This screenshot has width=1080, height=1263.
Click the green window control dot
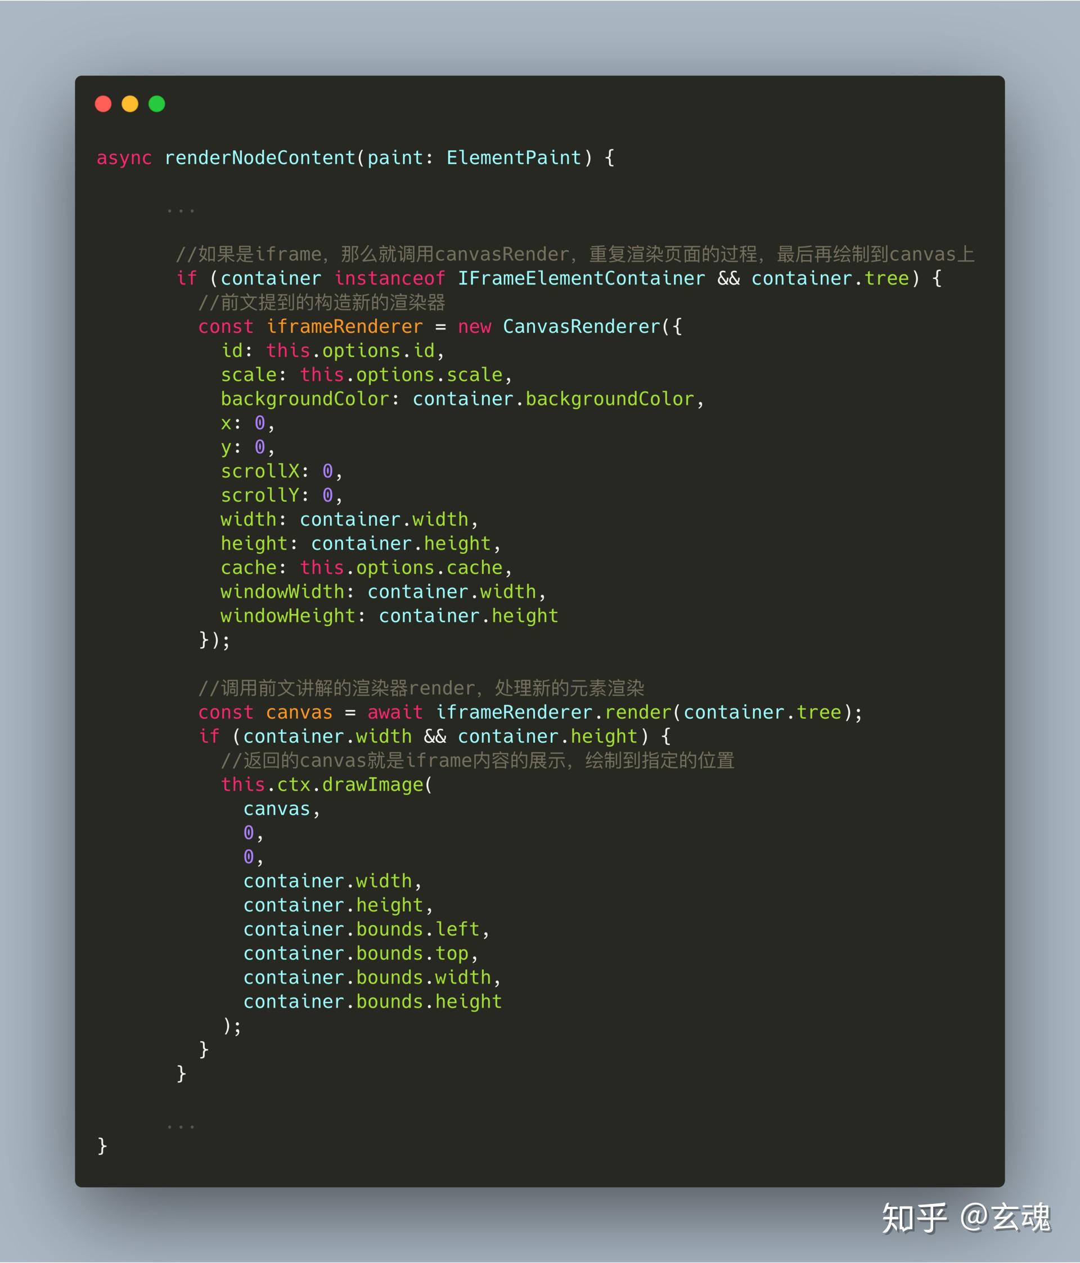click(x=157, y=103)
